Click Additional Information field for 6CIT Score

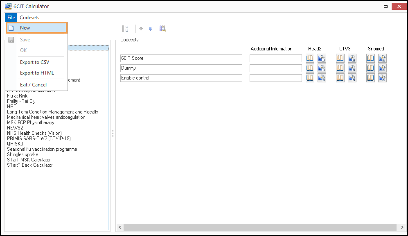[275, 58]
